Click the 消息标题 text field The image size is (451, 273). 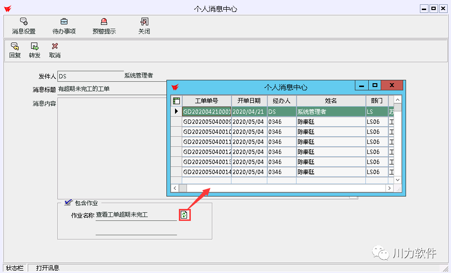pyautogui.click(x=111, y=89)
